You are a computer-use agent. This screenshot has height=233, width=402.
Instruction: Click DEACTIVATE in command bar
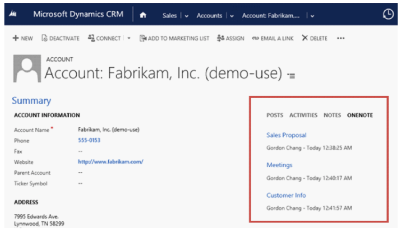pyautogui.click(x=64, y=39)
